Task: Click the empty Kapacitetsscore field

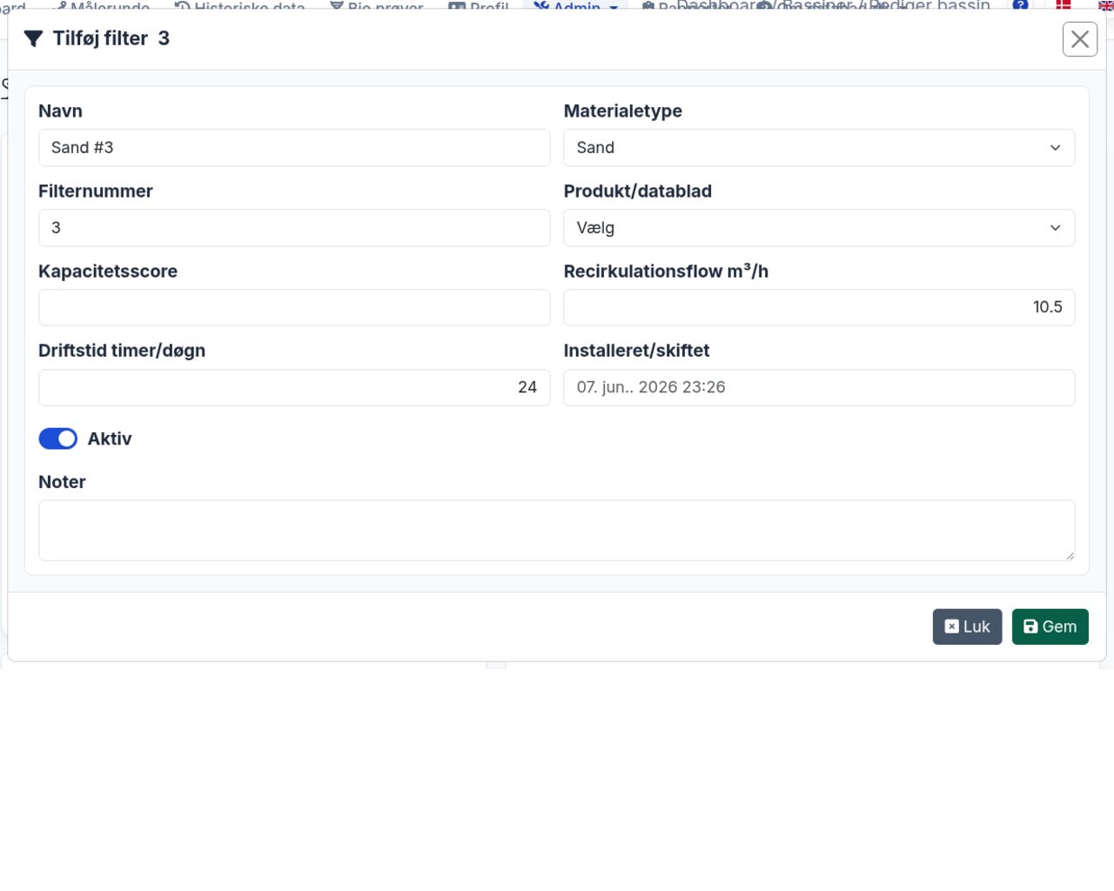Action: coord(294,307)
